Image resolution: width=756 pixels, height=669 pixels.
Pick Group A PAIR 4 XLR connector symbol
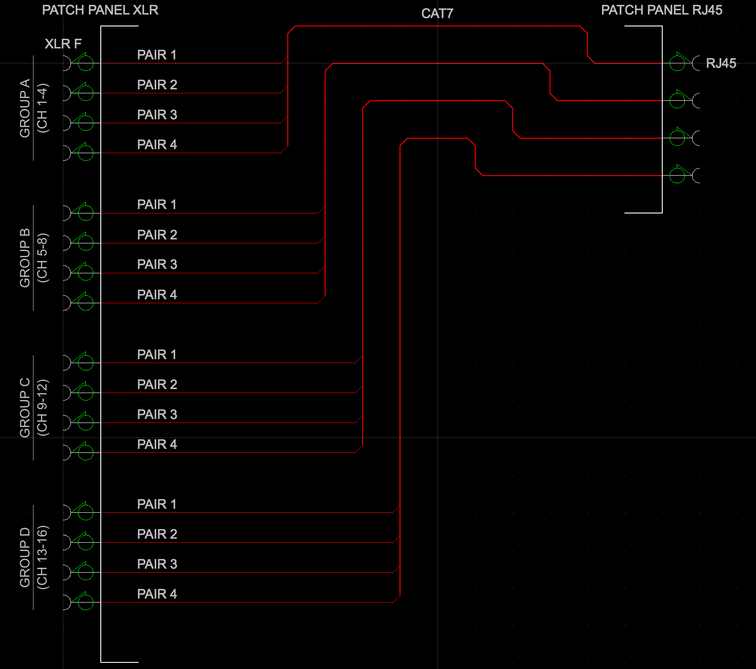pyautogui.click(x=78, y=151)
